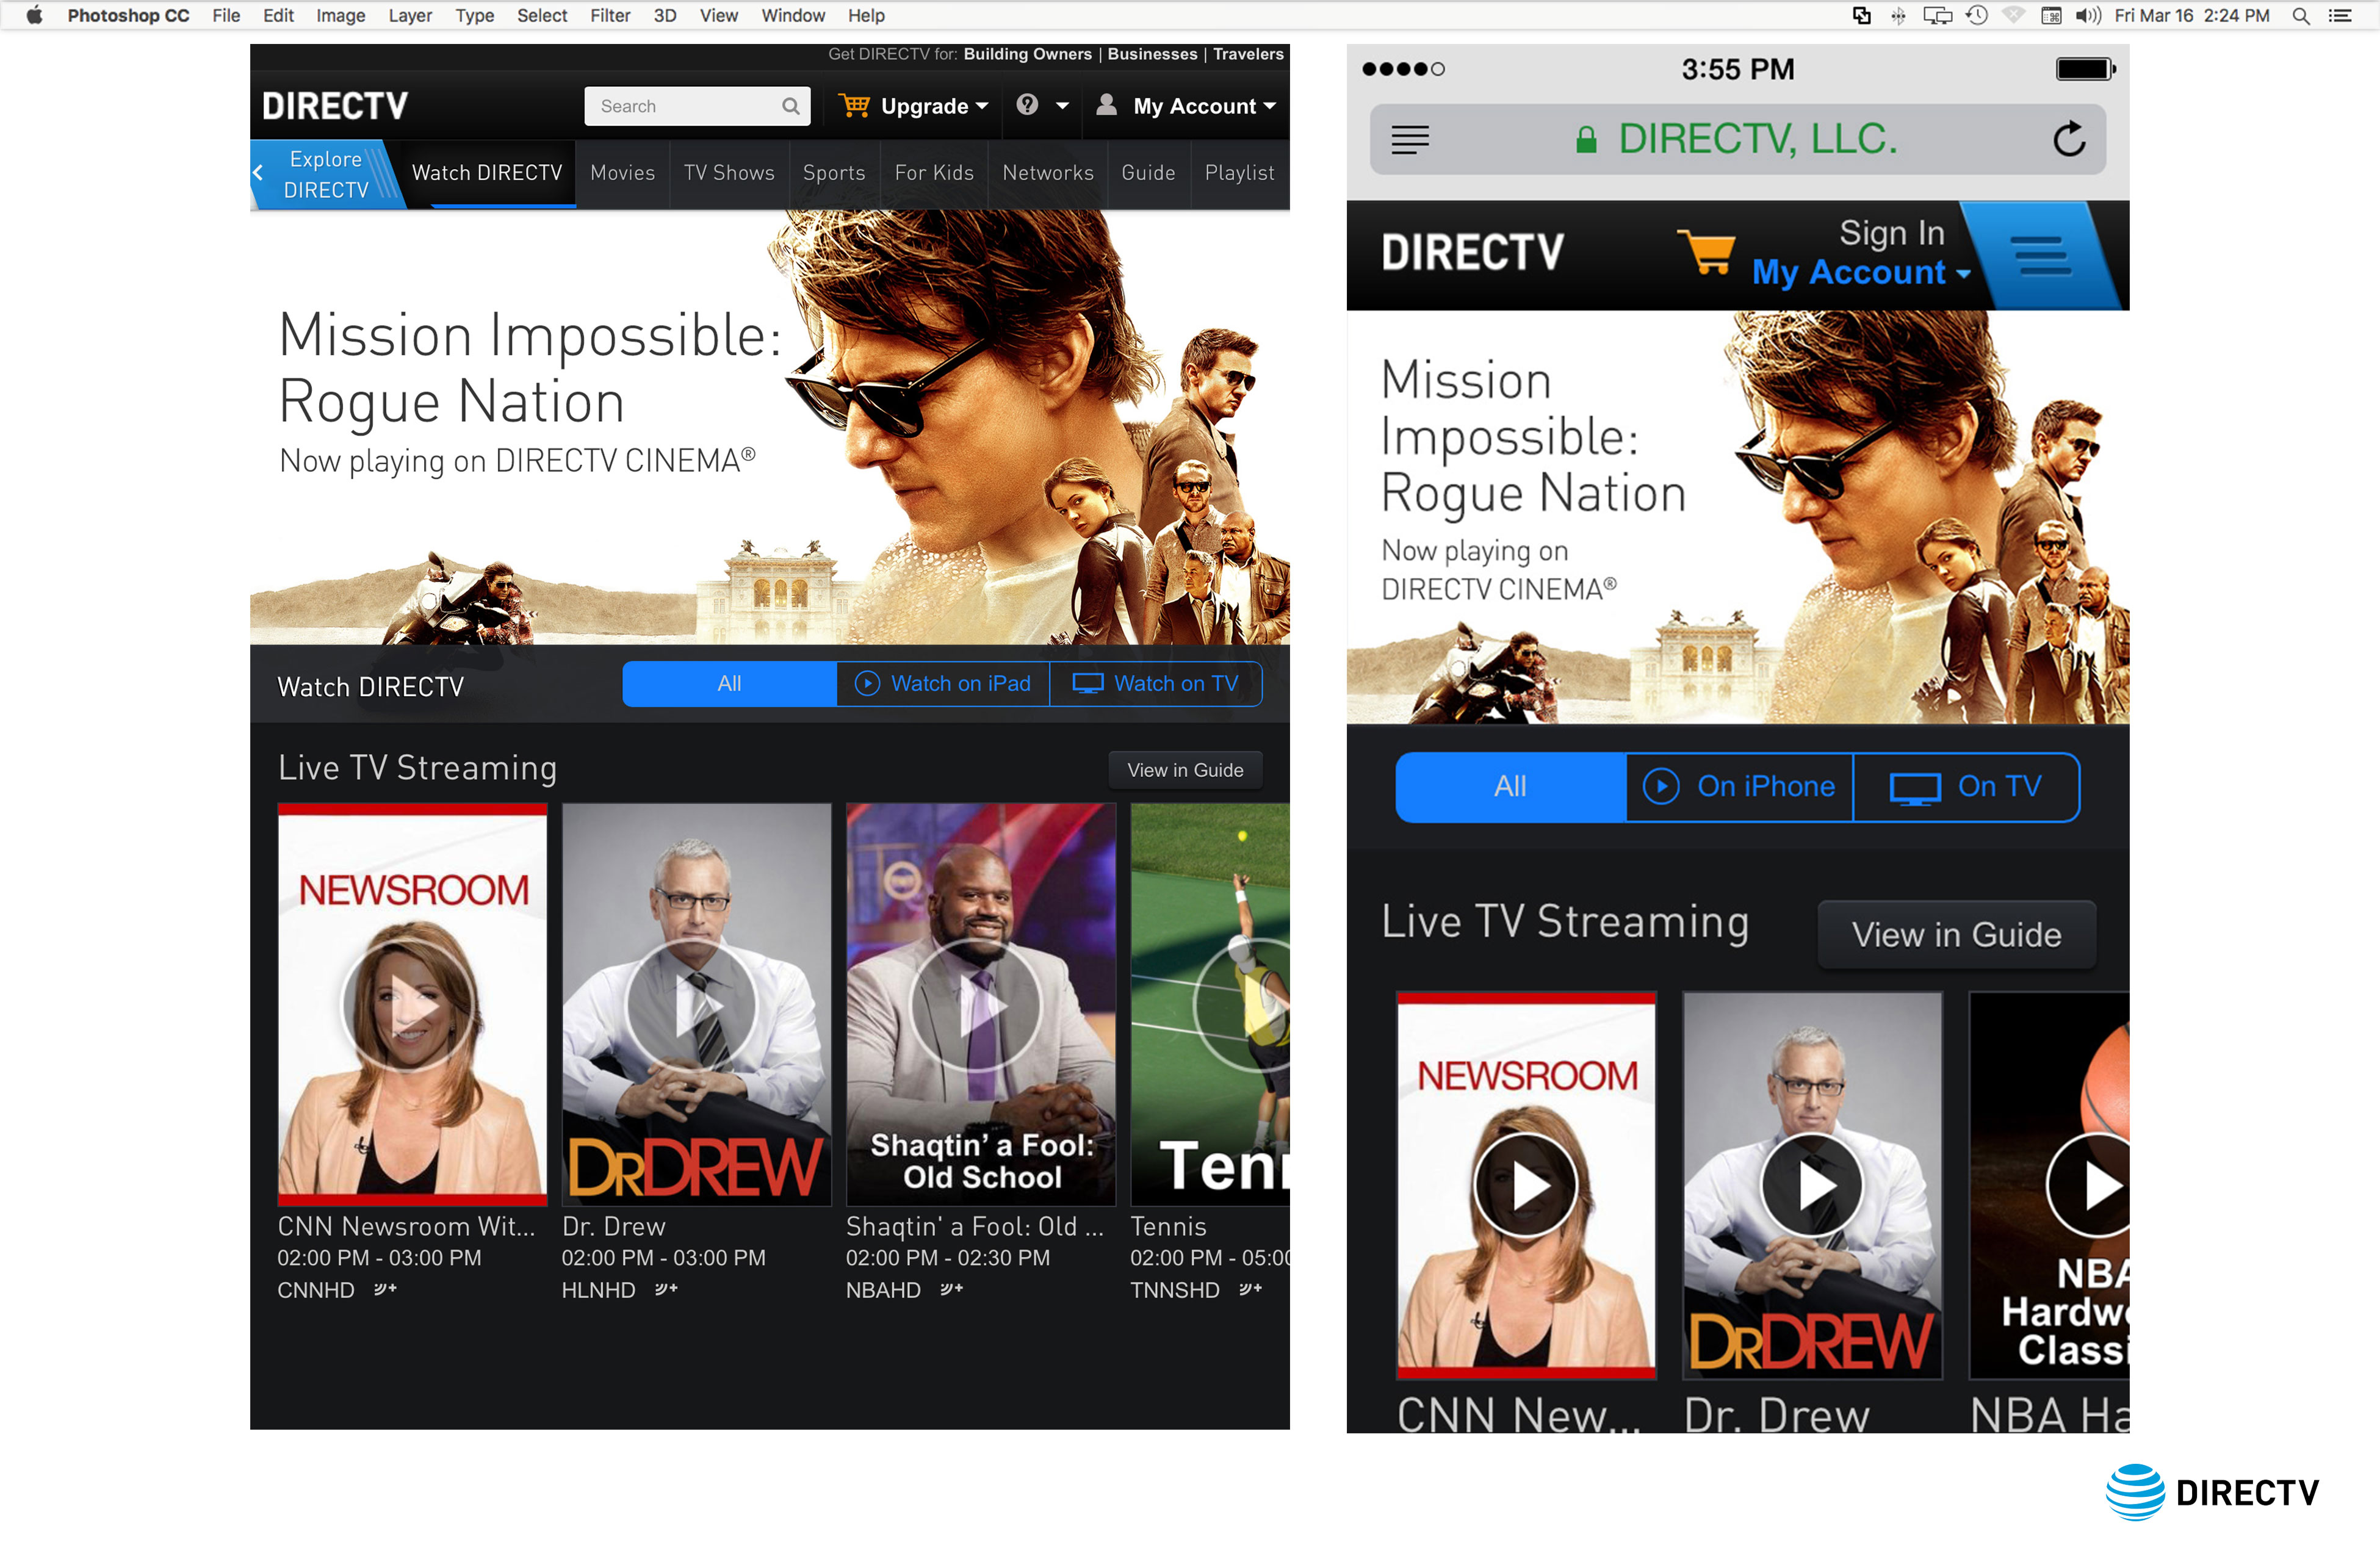Open the Playlist tab
The width and height of the screenshot is (2380, 1567).
(x=1239, y=173)
